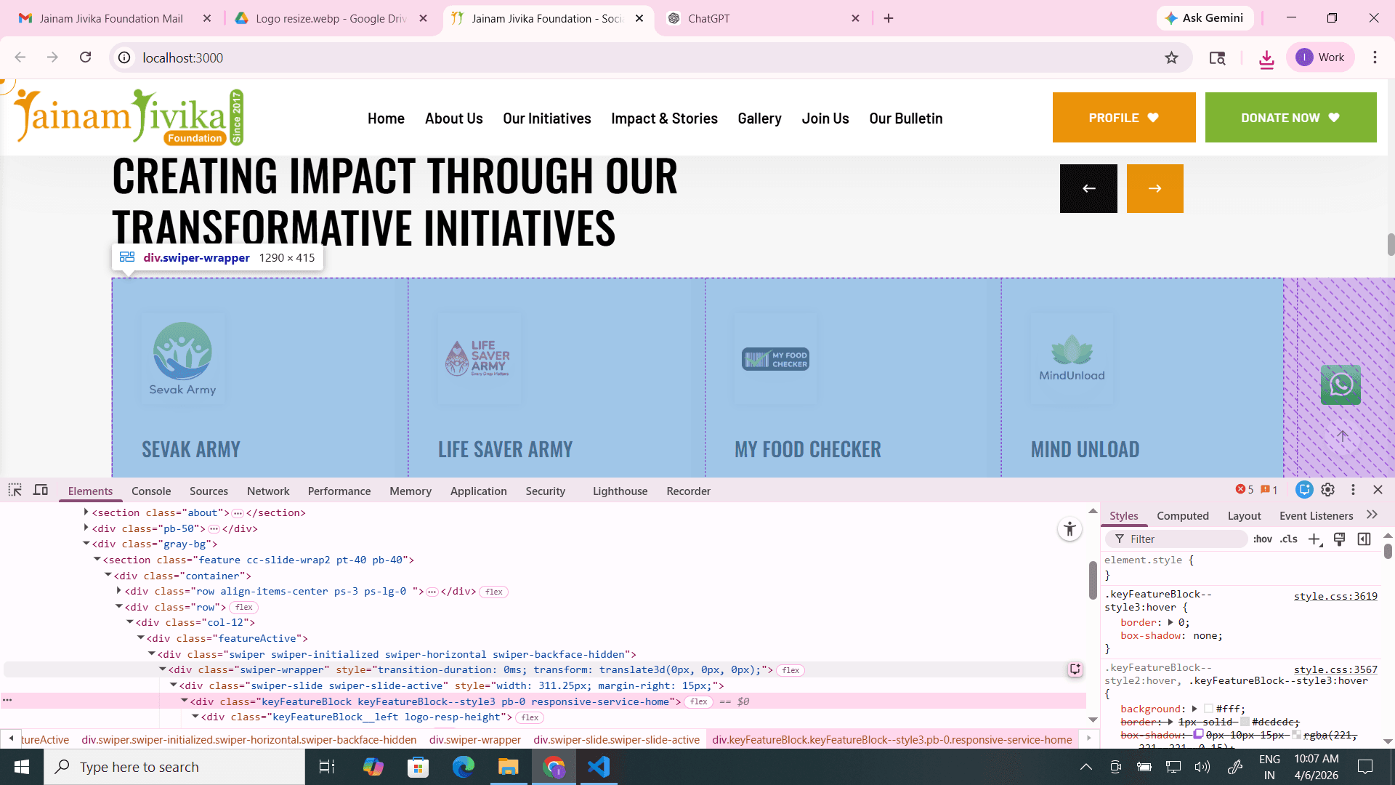1395x785 pixels.
Task: Toggle the .cls element classes panel
Action: [x=1289, y=539]
